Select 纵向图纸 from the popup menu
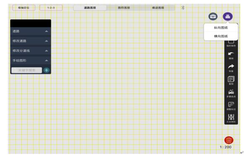This screenshot has height=161, width=244. pos(221,28)
